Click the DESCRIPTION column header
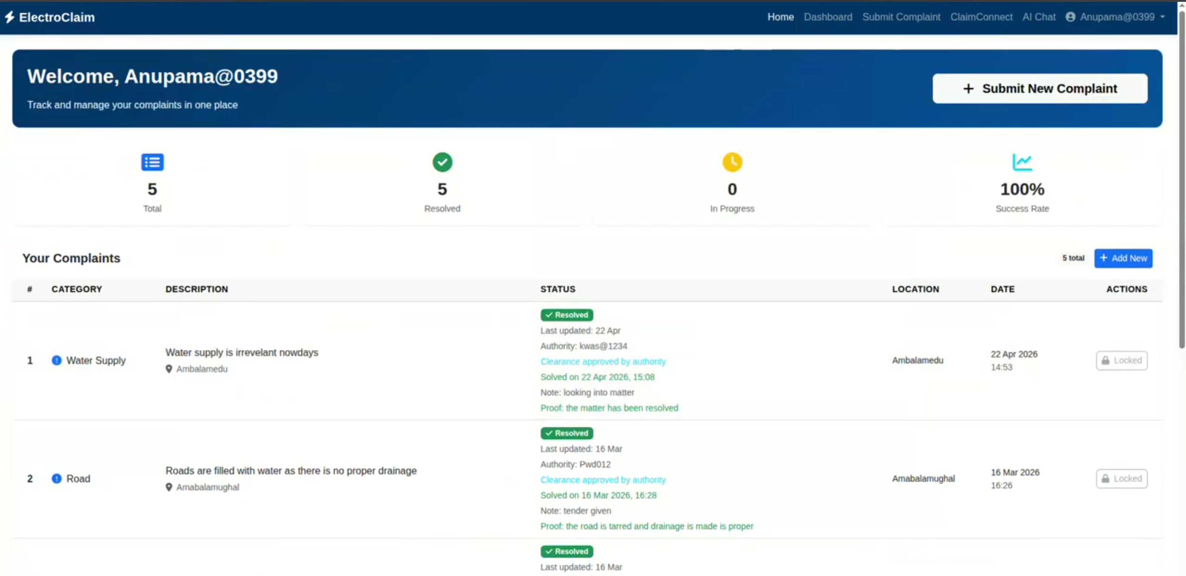 [197, 289]
